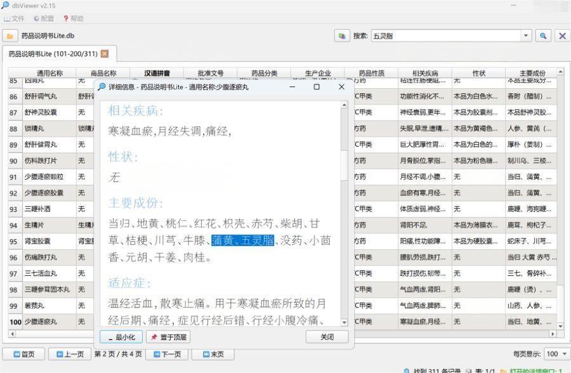Close the detail dialog with 关闭 button

(327, 337)
